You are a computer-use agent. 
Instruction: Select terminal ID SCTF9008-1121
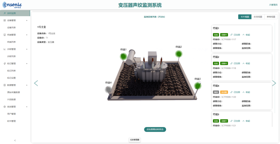tap(229, 126)
